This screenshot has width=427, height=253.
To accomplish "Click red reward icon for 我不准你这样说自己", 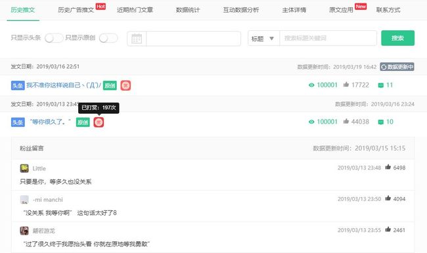I will [x=125, y=85].
